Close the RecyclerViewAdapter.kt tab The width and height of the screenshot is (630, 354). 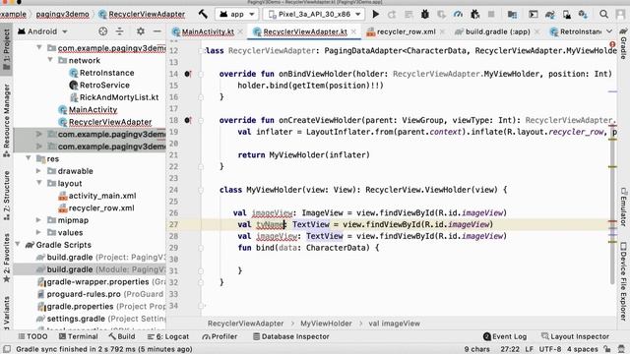point(353,31)
